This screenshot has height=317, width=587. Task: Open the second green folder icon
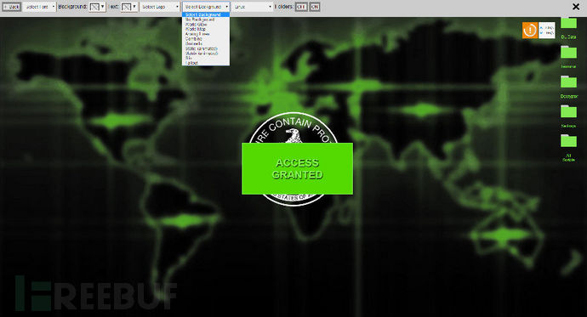click(x=568, y=52)
